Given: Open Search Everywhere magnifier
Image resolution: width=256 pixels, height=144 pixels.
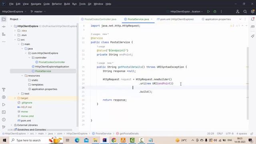Looking at the screenshot, I should [245, 12].
